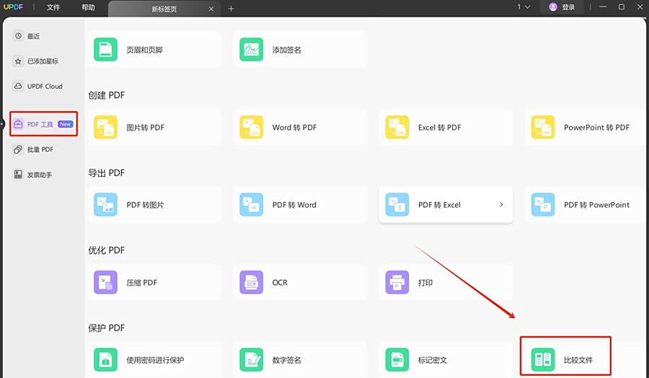Select the PDF Tools (PDF 工具) briefcase icon
This screenshot has width=649, height=378.
pos(18,124)
